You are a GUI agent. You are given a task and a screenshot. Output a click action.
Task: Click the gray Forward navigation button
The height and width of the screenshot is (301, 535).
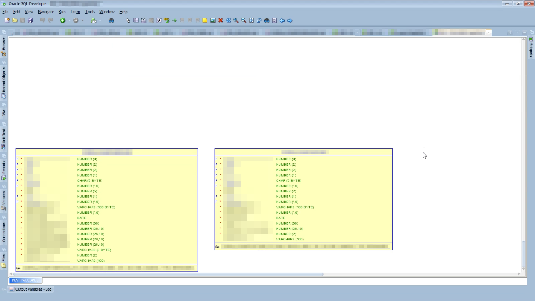[x=76, y=20]
